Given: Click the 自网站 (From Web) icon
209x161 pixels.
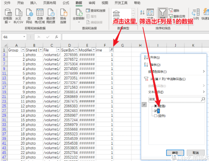Looking at the screenshot, I should click(29, 13).
